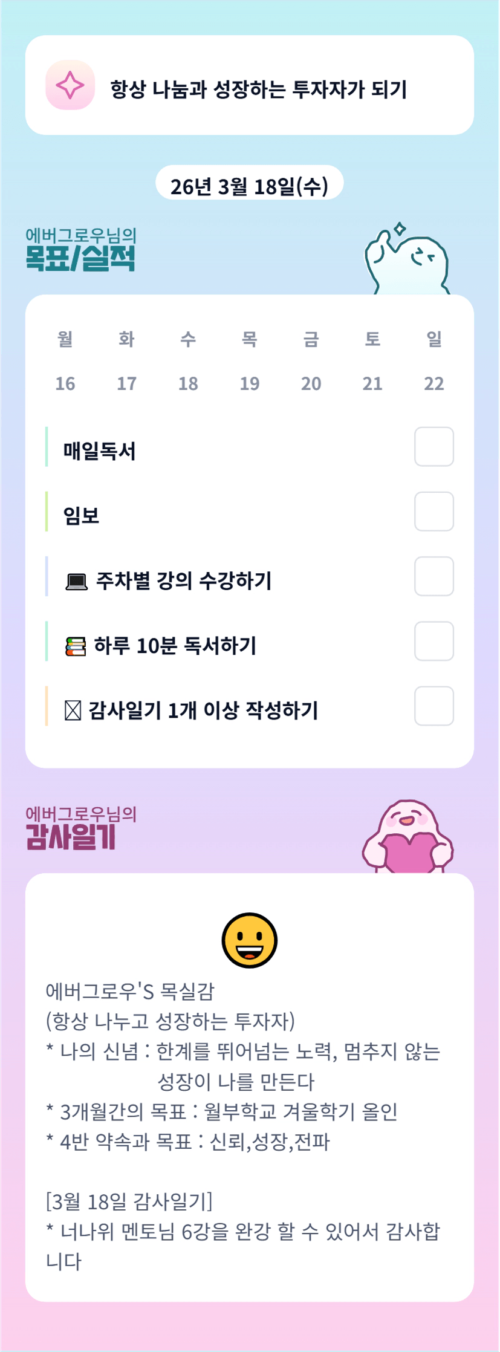Click the smiling face emoji

coord(250,940)
